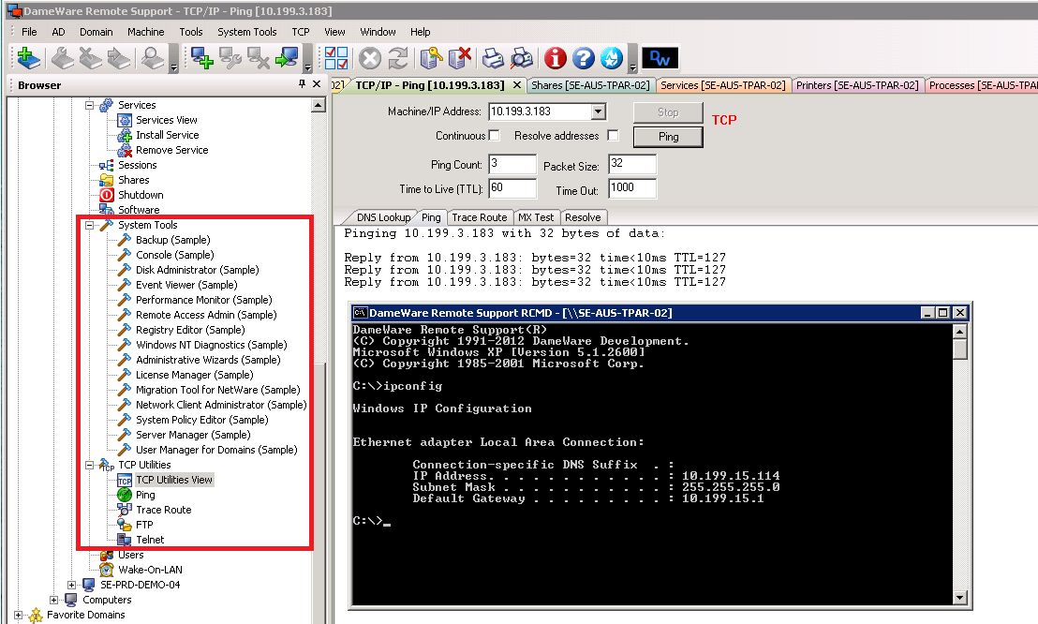Select Registry Editor (Sample) in the tree
Viewport: 1038px width, 624px height.
click(x=190, y=330)
